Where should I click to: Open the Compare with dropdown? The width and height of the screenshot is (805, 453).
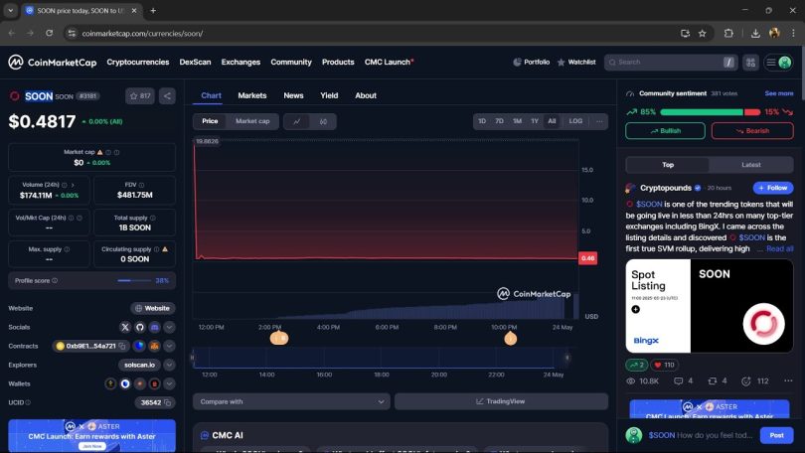291,401
